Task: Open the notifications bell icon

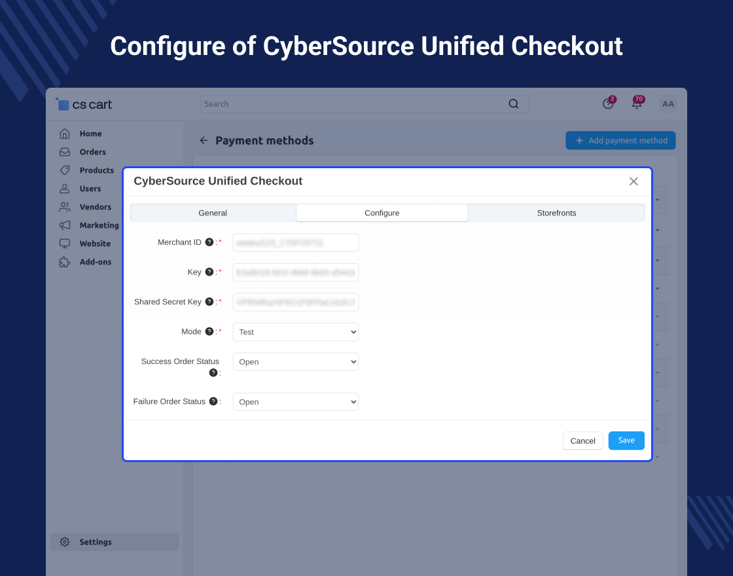Action: 636,104
